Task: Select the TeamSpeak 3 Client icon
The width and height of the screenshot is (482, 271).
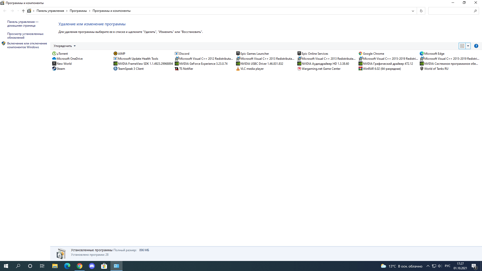Action: (x=115, y=69)
